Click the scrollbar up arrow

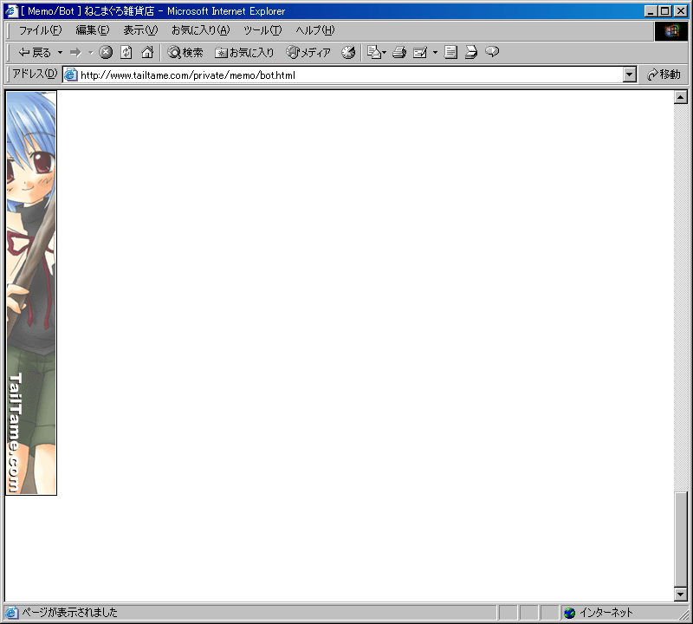coord(681,97)
